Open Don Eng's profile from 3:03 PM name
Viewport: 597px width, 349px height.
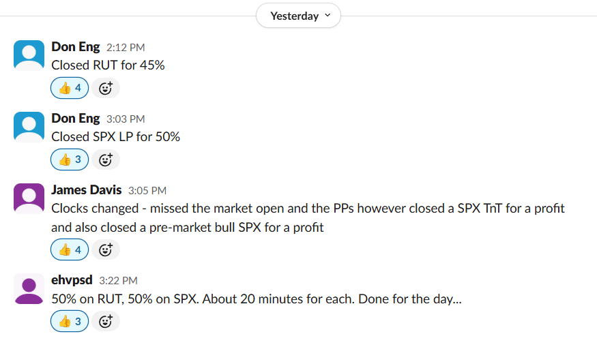[x=76, y=118]
